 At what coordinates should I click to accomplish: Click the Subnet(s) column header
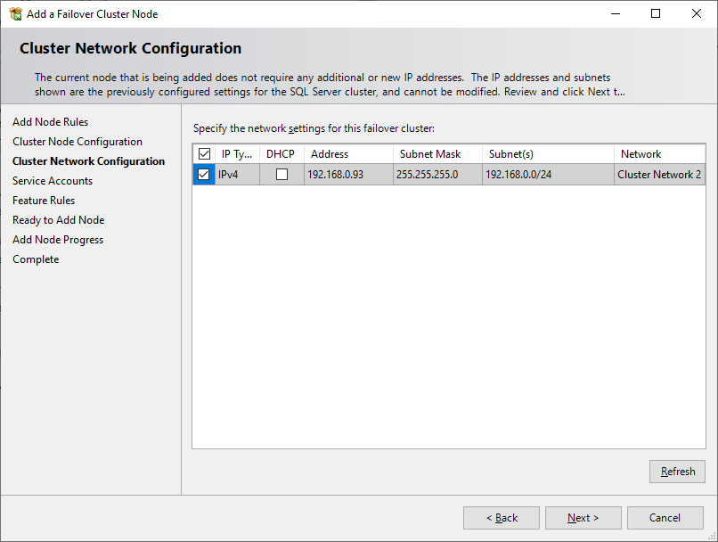548,154
